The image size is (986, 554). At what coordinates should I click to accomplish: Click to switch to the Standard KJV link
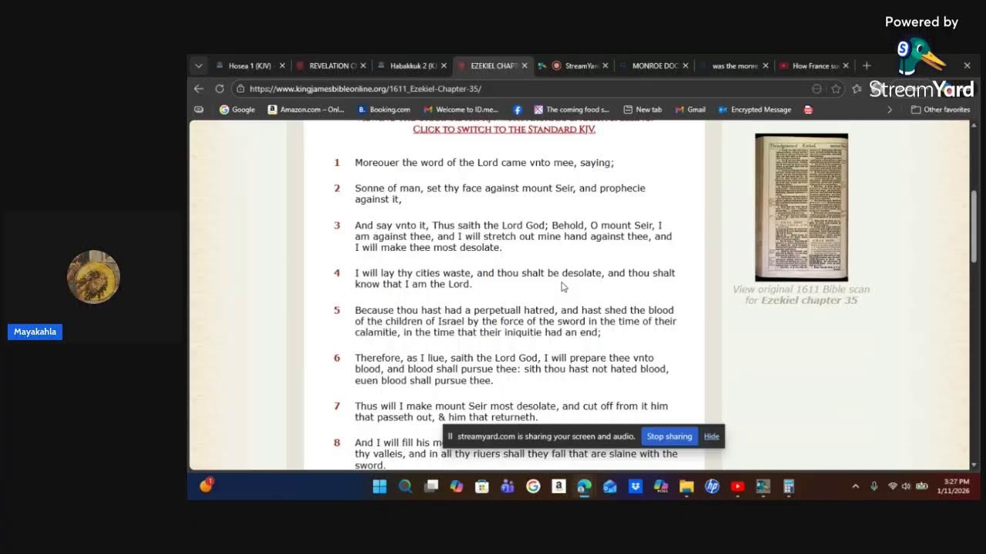point(504,129)
